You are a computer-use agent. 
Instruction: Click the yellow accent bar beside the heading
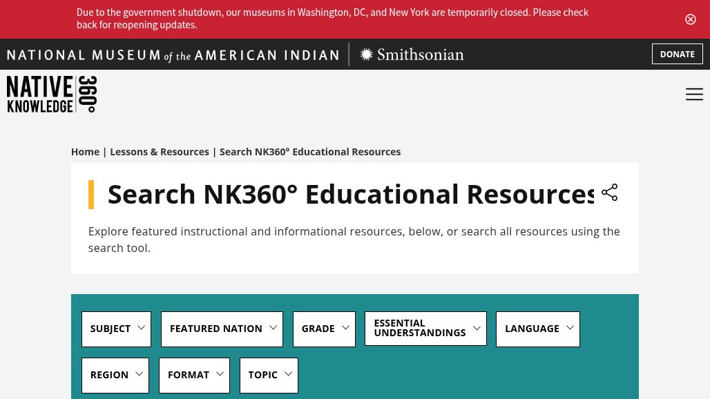coord(92,194)
